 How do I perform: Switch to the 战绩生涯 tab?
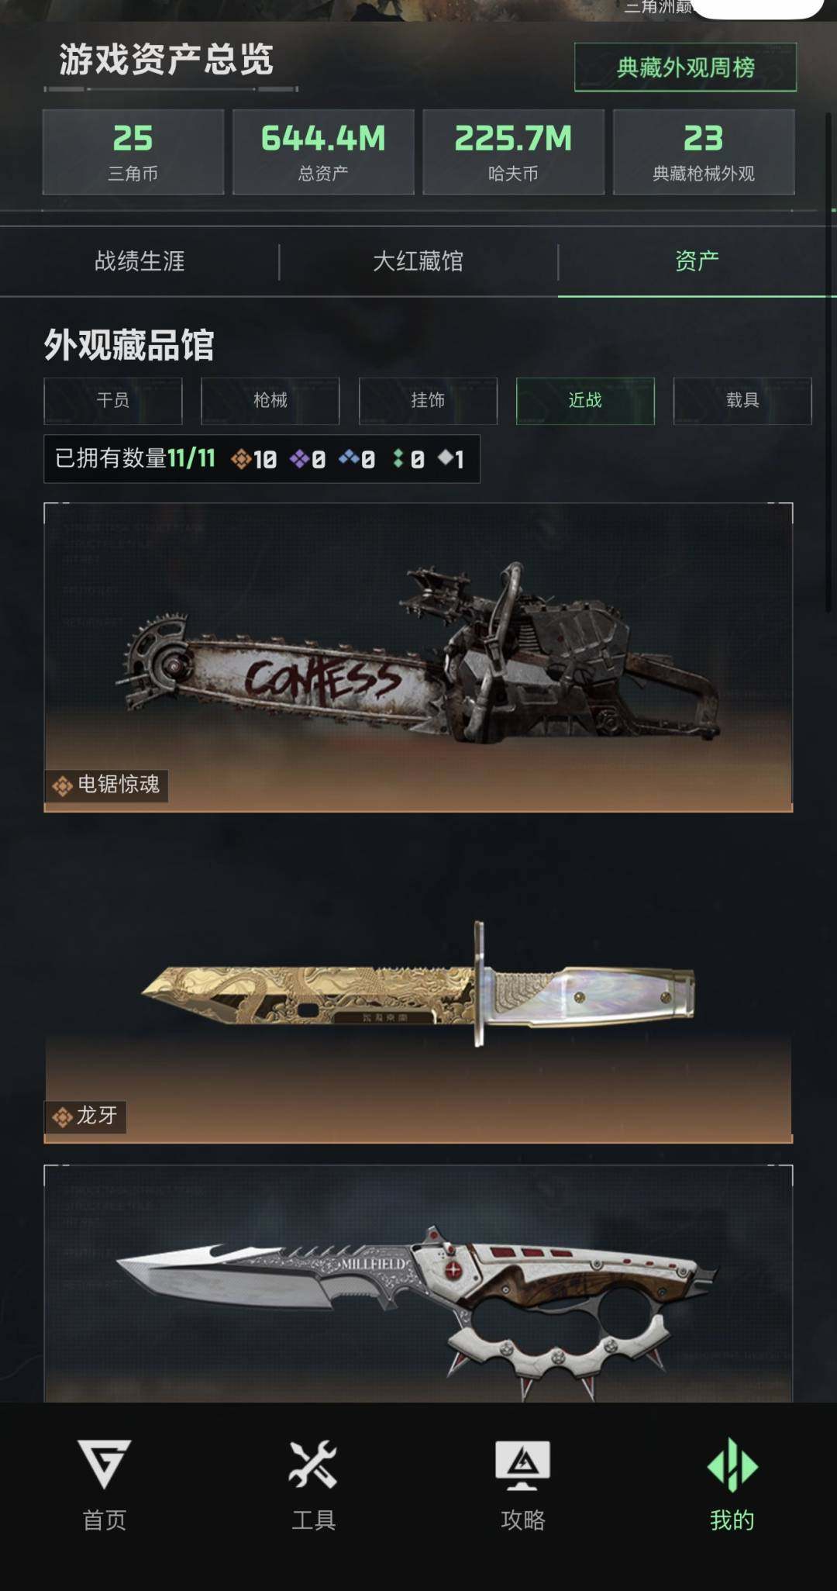pyautogui.click(x=139, y=261)
